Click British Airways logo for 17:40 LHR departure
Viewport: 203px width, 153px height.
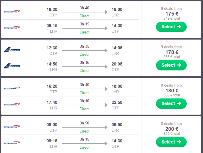12,105
